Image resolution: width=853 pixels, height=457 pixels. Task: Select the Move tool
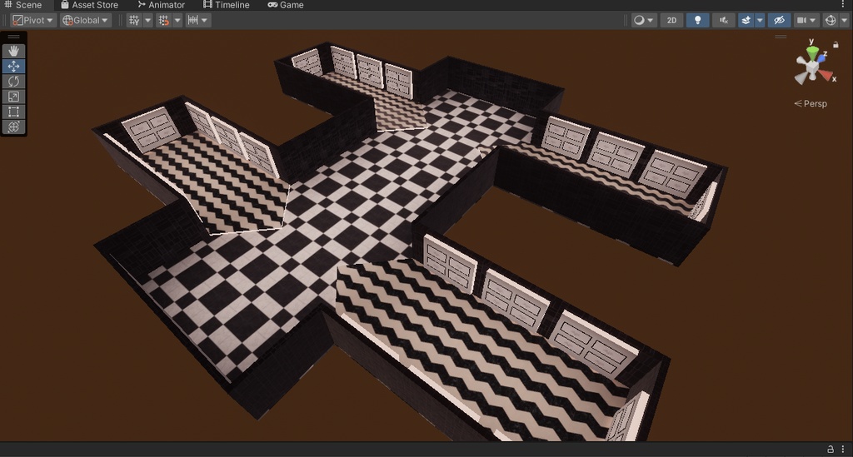coord(13,67)
